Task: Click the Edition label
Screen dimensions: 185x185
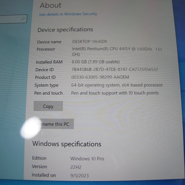Action: (39, 158)
